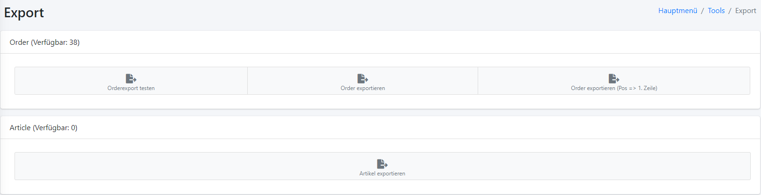Click the Order exportieren file-export icon

[363, 78]
